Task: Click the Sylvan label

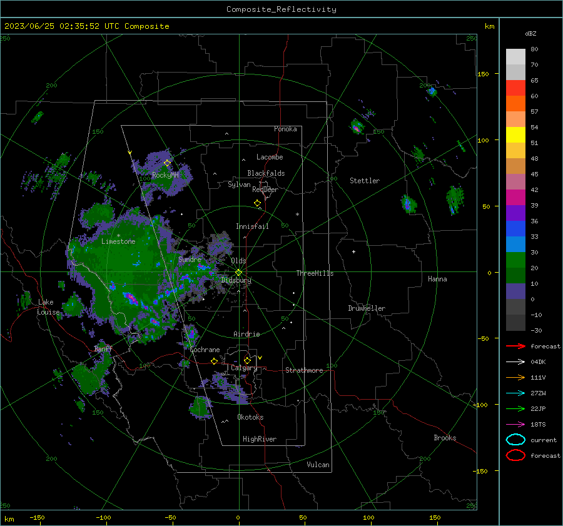Action: point(239,185)
